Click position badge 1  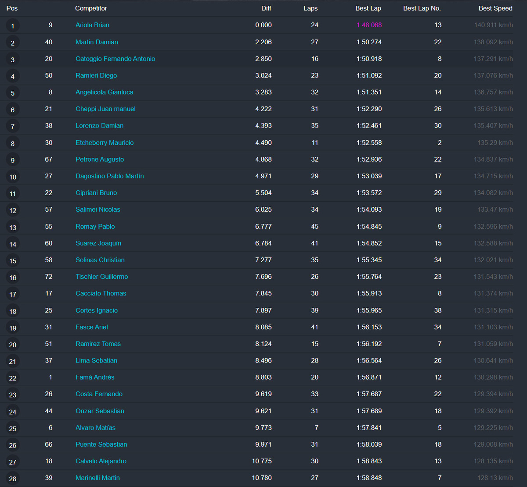13,26
